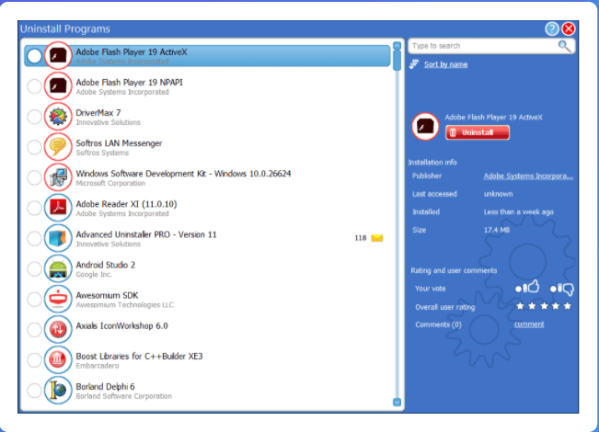Click the 17.4 MB size value
This screenshot has height=432, width=599.
(497, 230)
